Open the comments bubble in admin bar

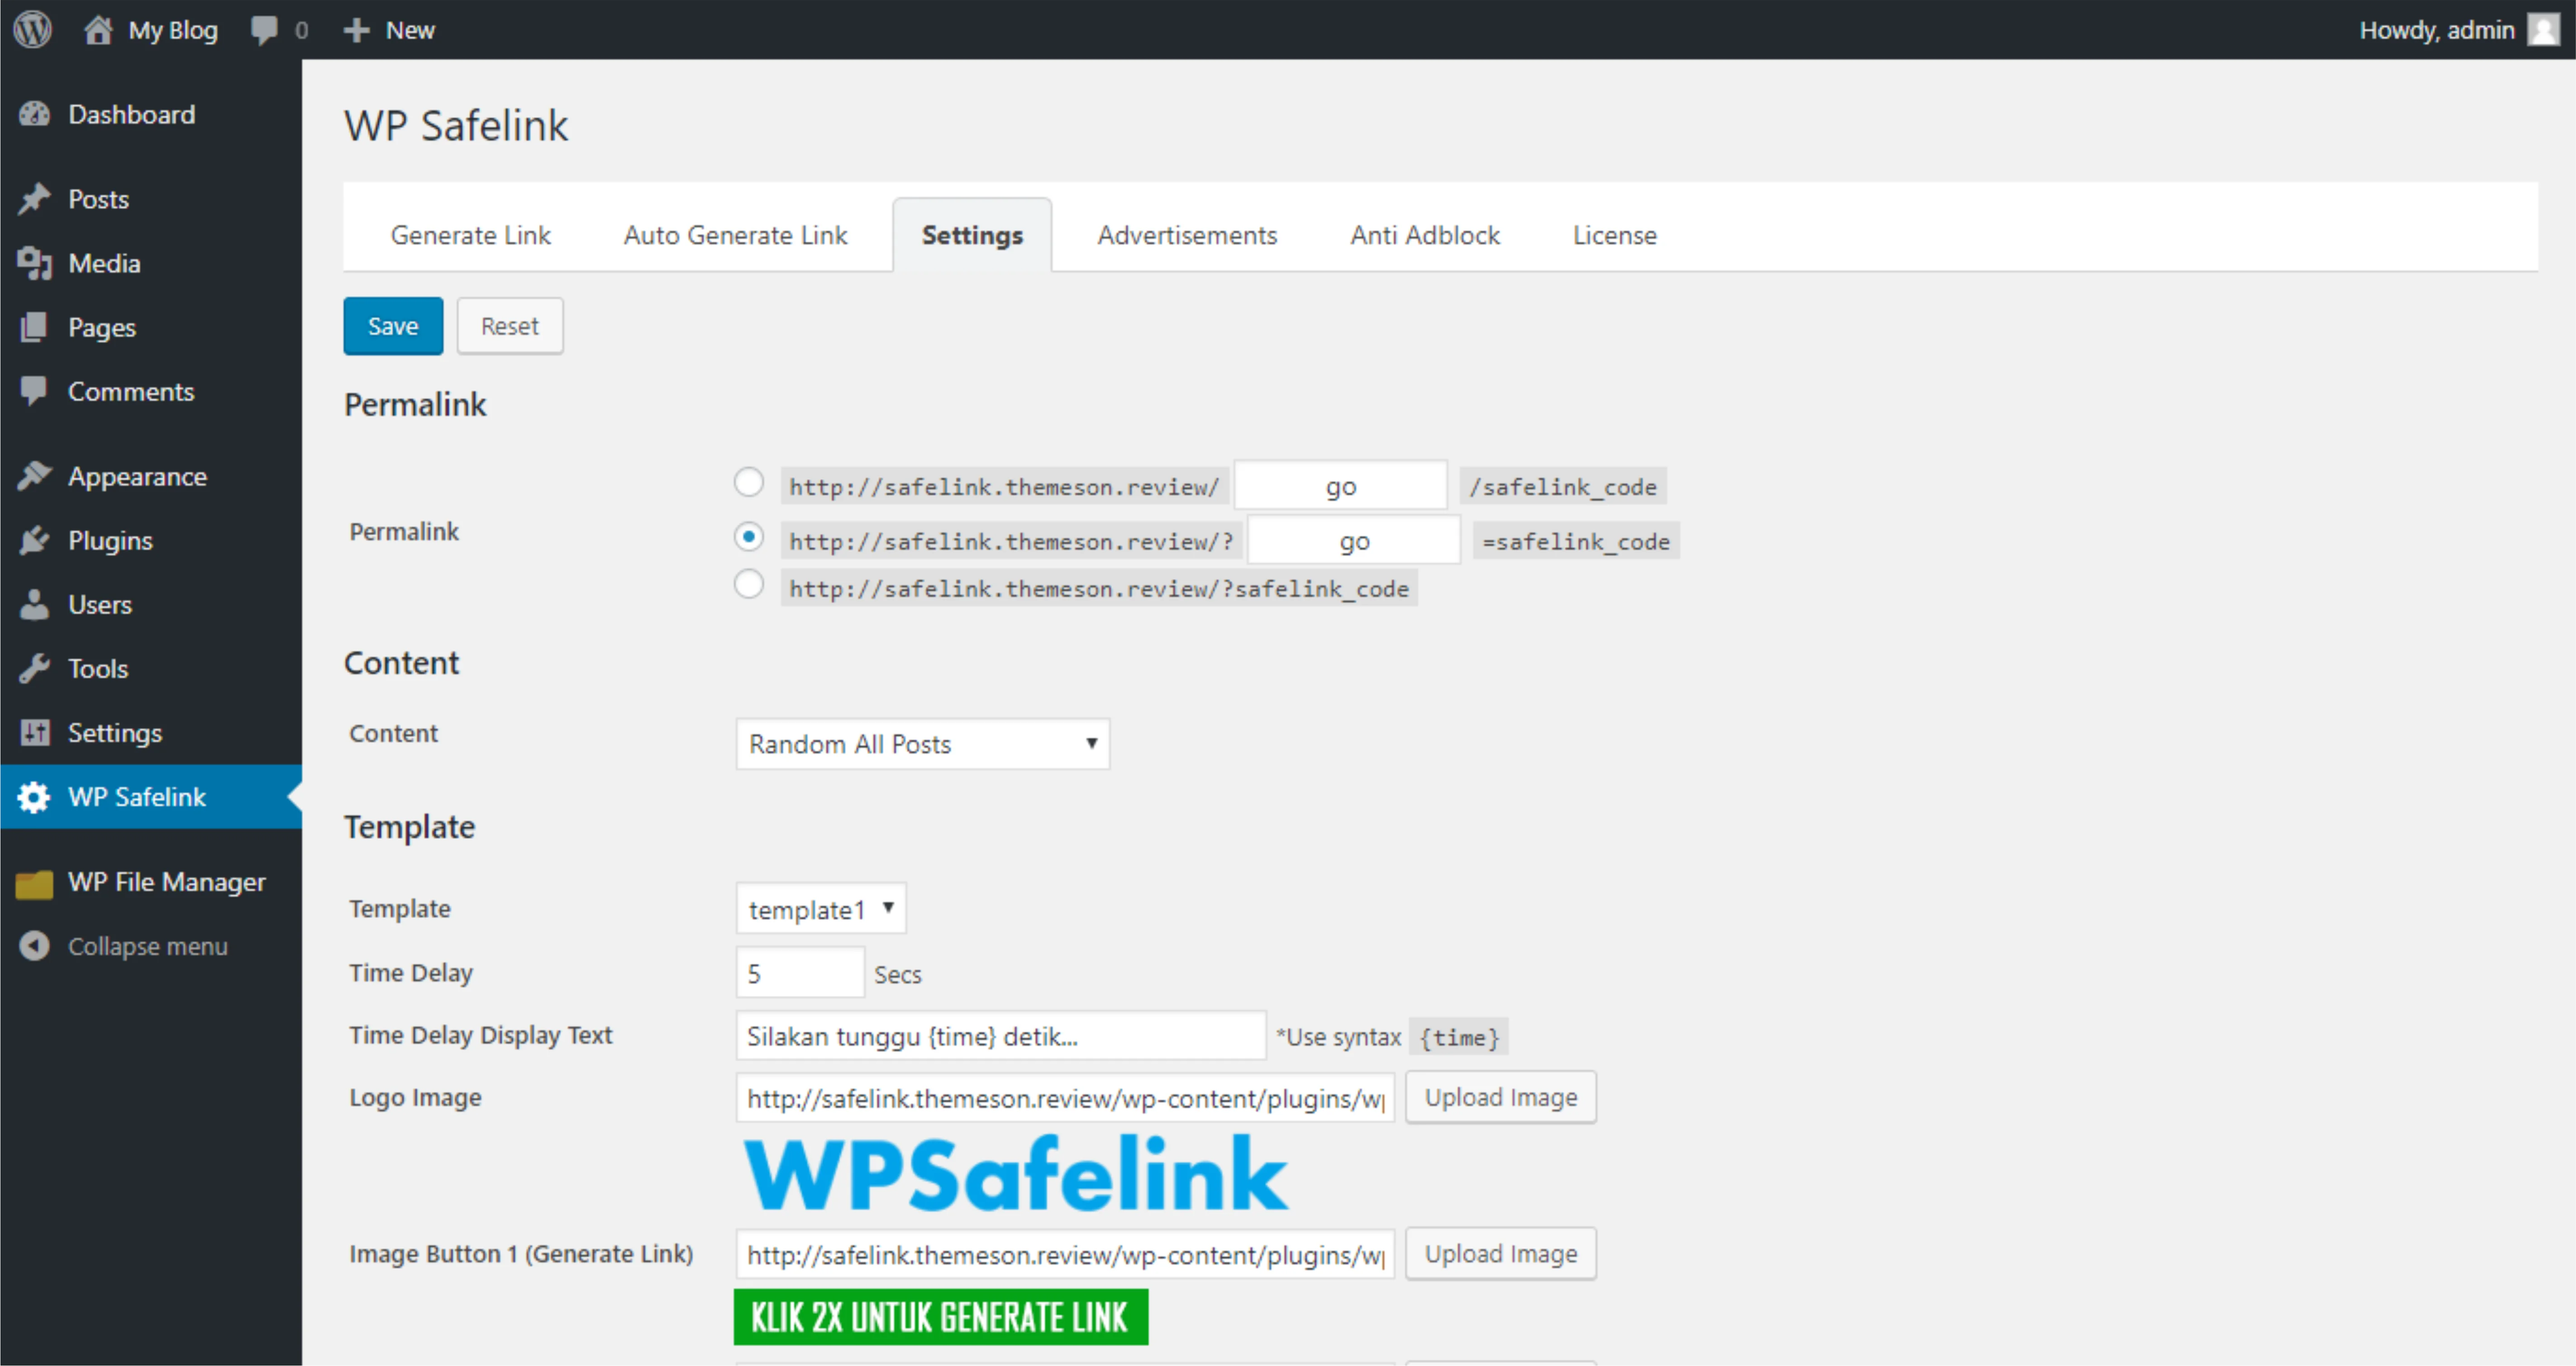(x=264, y=29)
